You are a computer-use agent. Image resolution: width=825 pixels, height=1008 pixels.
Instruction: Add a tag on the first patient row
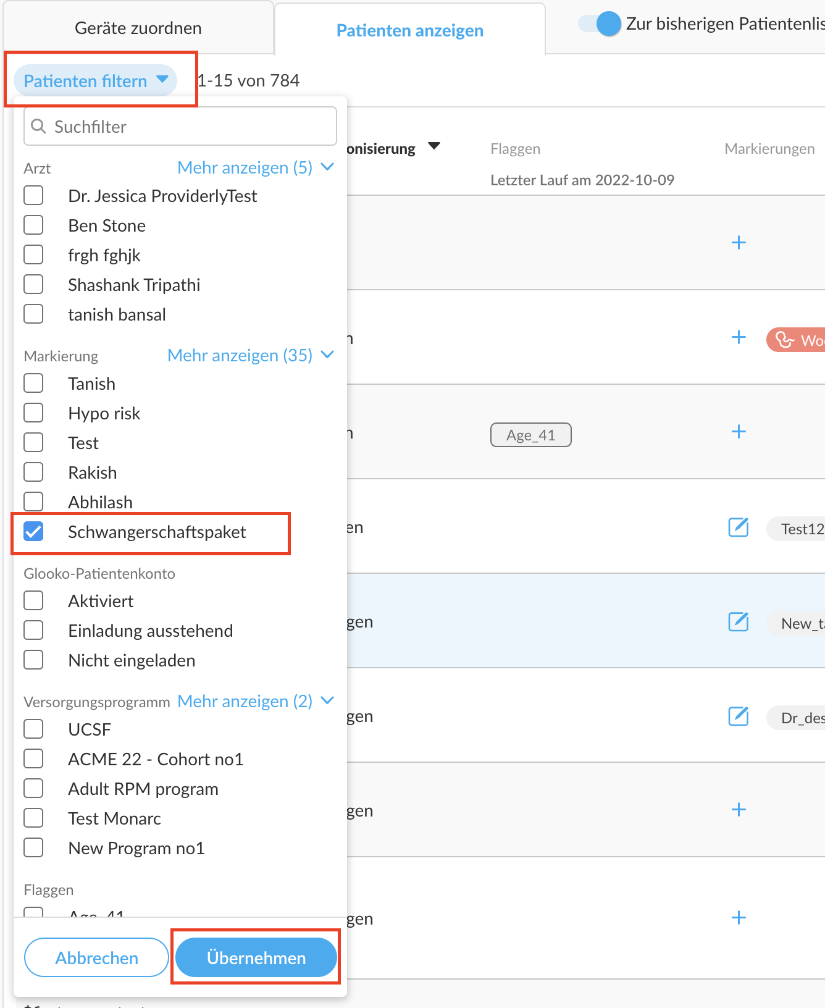tap(739, 242)
